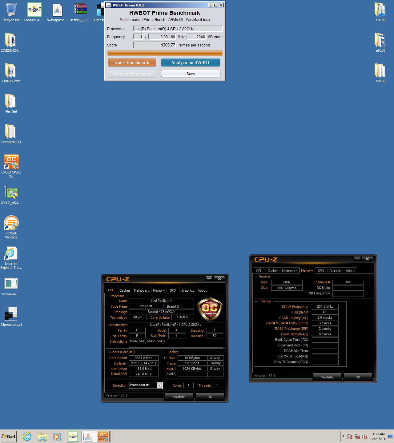Click the Core Voltage value 1.488 V

coord(183,317)
